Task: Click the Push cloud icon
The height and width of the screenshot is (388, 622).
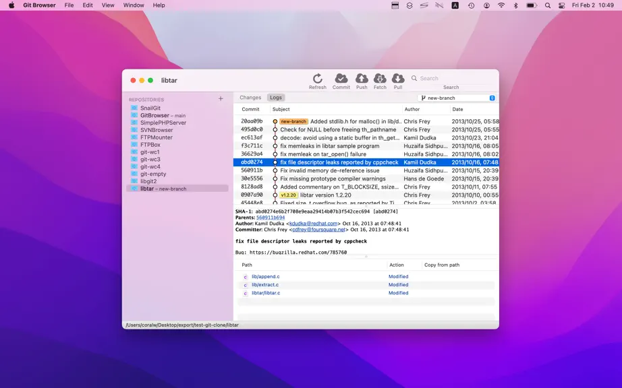Action: point(362,78)
